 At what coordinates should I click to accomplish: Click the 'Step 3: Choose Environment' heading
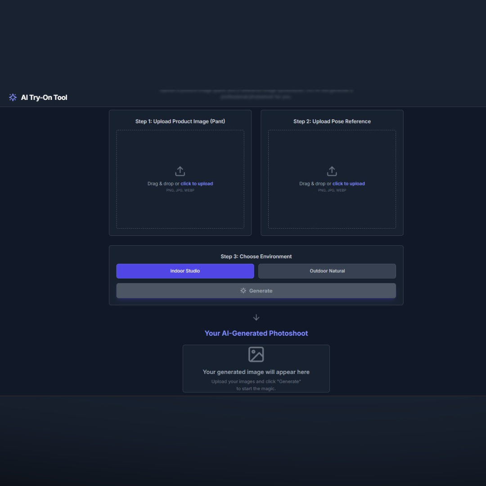tap(256, 256)
